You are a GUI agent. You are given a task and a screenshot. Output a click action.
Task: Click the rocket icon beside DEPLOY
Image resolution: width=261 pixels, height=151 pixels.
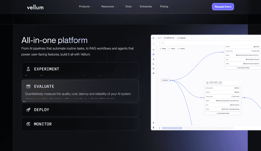click(x=28, y=110)
